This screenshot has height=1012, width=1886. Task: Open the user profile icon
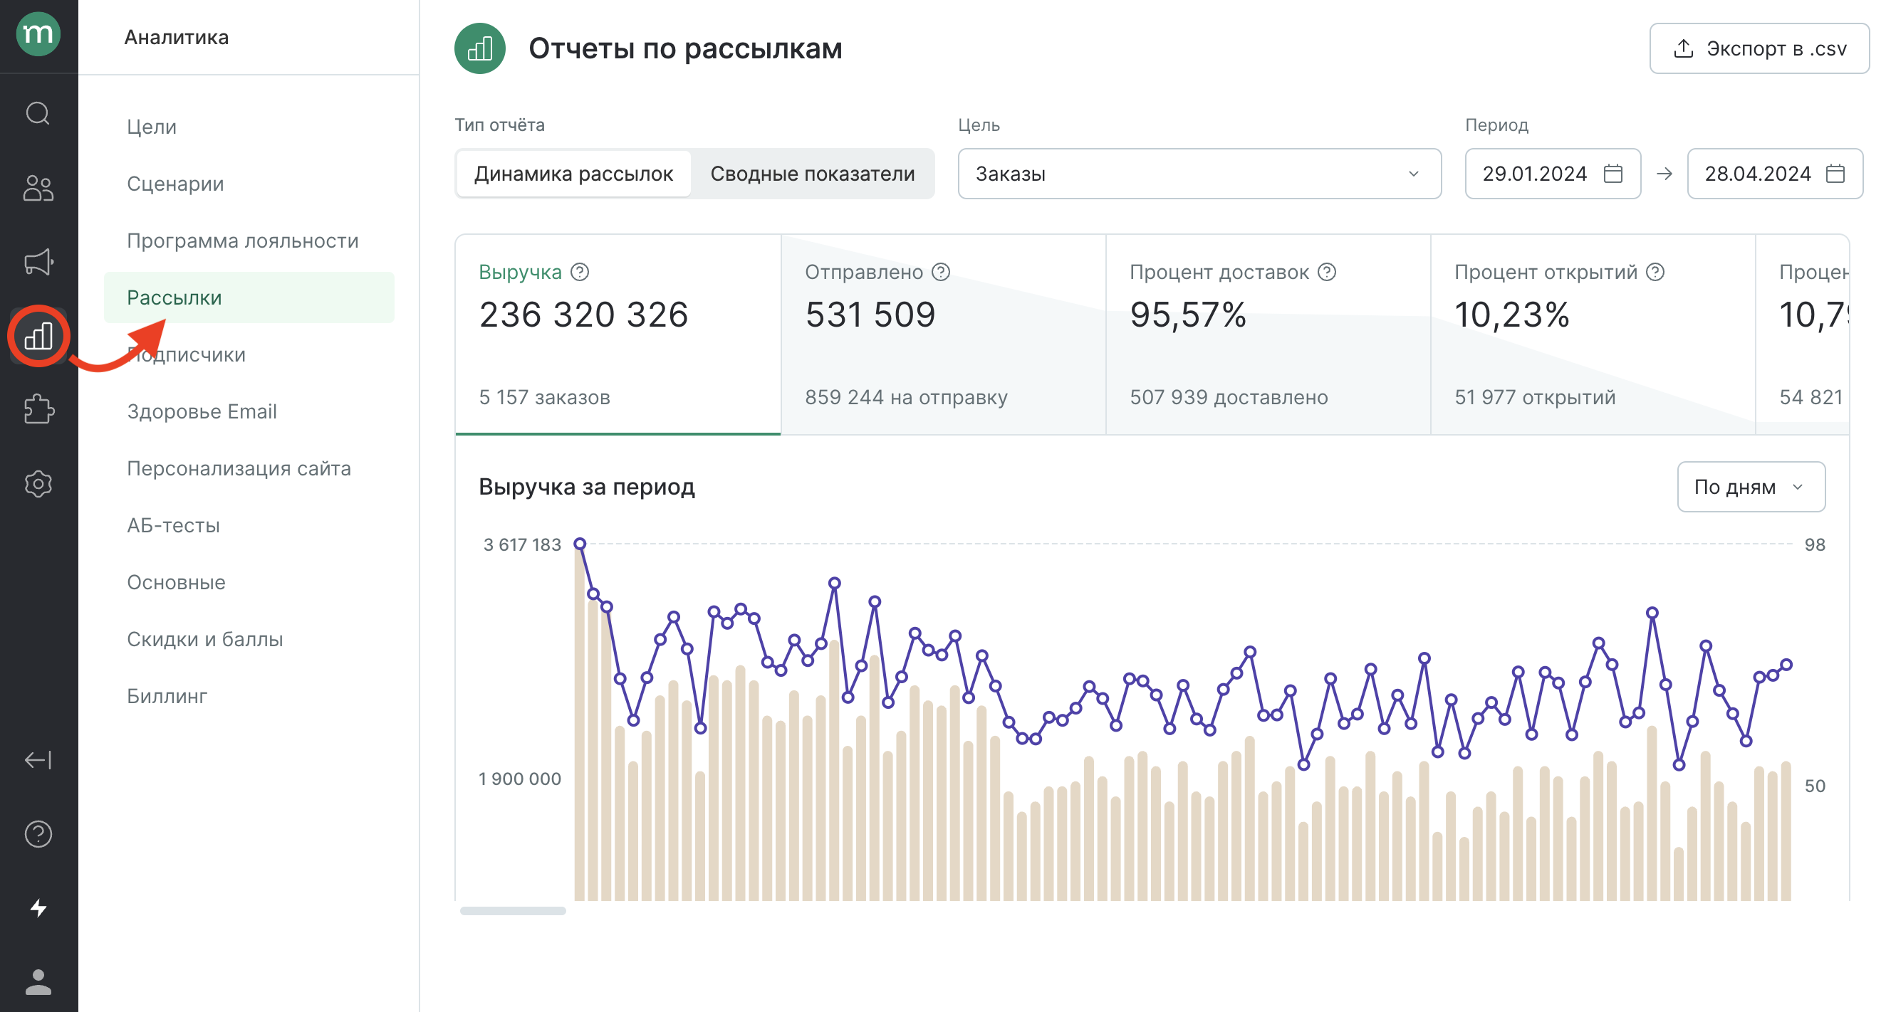(x=38, y=982)
